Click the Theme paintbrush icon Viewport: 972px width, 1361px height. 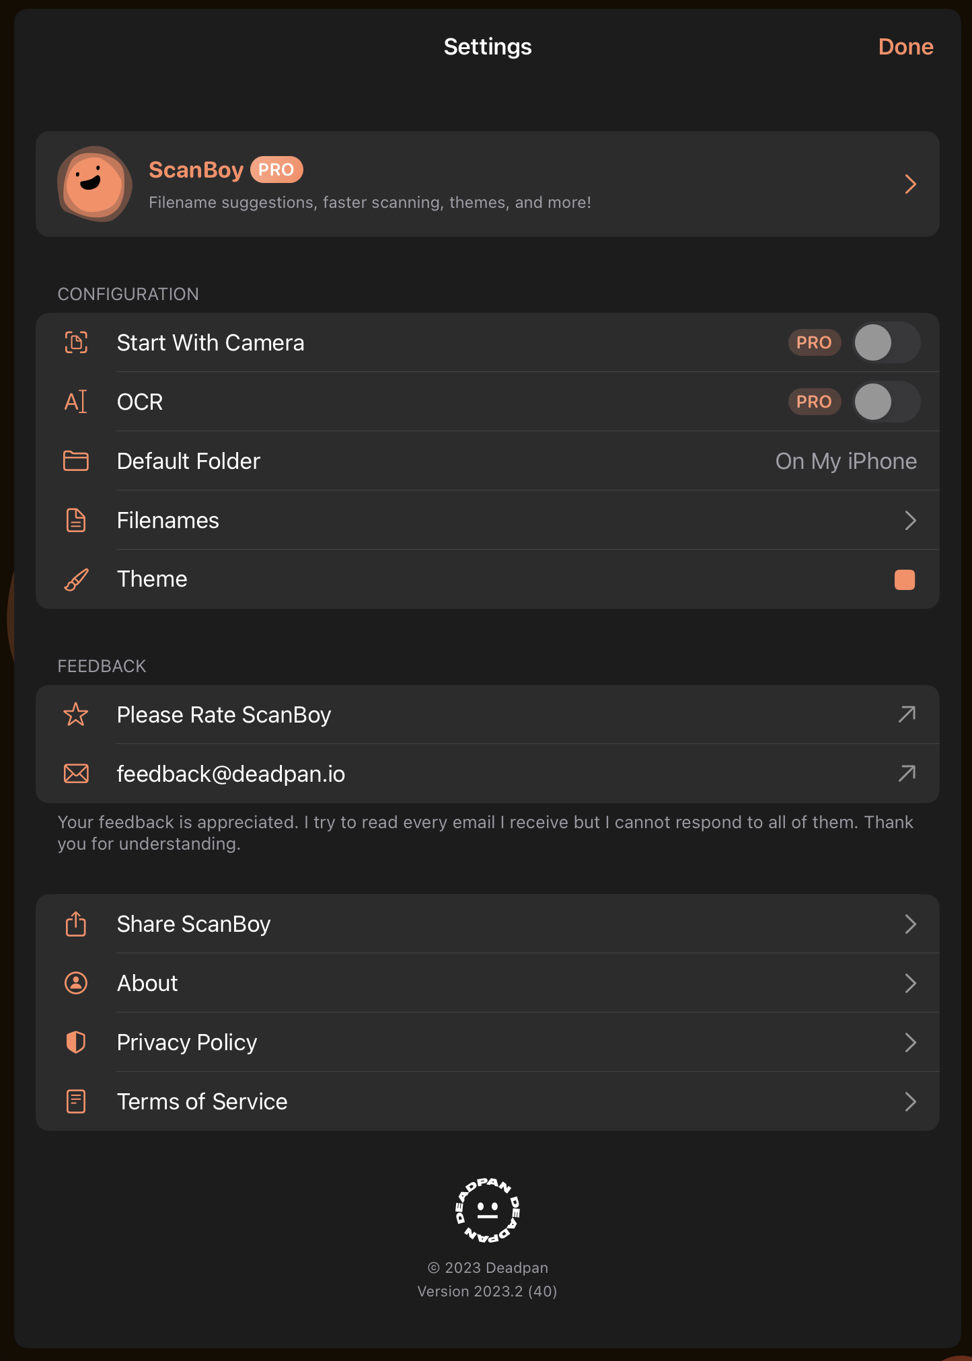pos(76,579)
